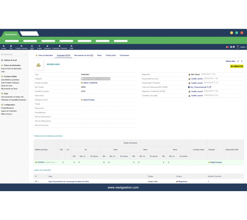Regenerate the PDF with the refresh icon
The width and height of the screenshot is (247, 220).
click(x=210, y=87)
